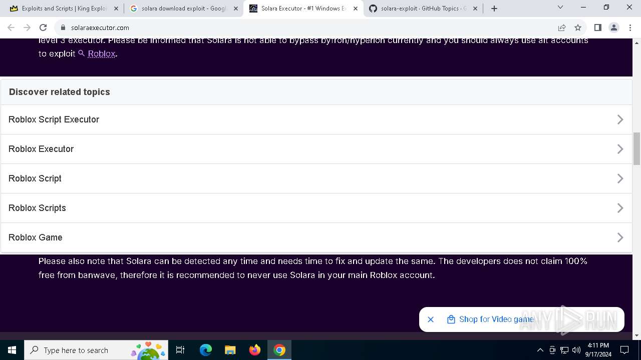Expand chevron for Roblox Script row

[x=620, y=178]
